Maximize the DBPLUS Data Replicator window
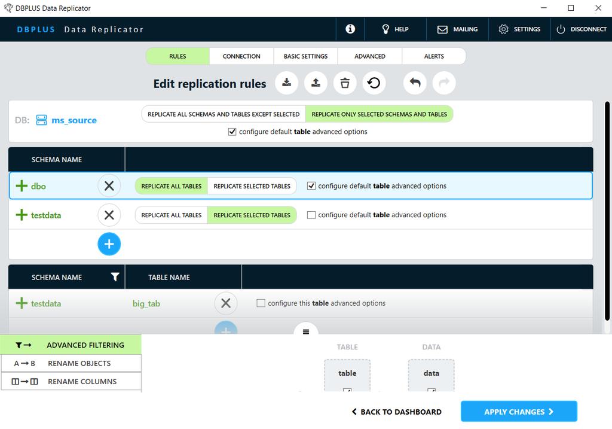This screenshot has width=612, height=429. [x=571, y=8]
